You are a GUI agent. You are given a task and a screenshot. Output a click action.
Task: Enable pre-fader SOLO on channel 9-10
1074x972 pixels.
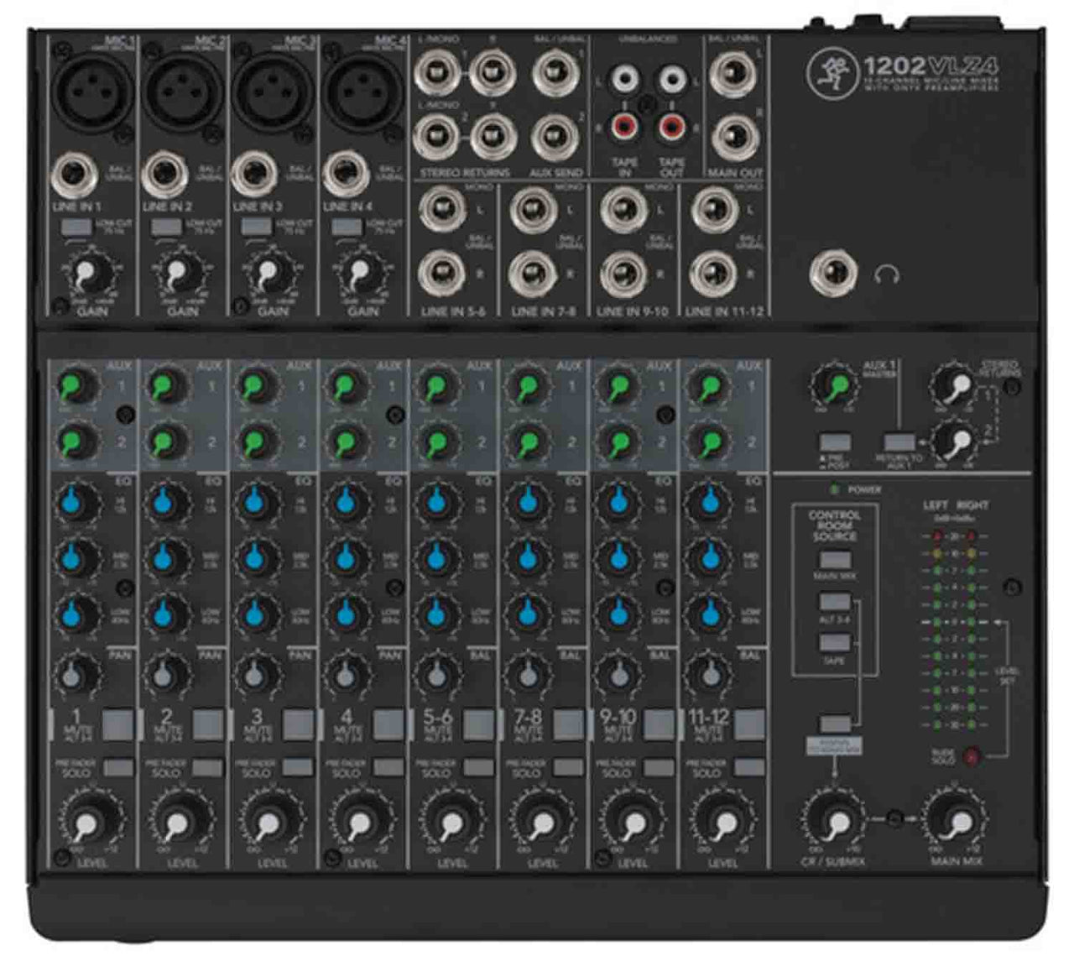660,766
